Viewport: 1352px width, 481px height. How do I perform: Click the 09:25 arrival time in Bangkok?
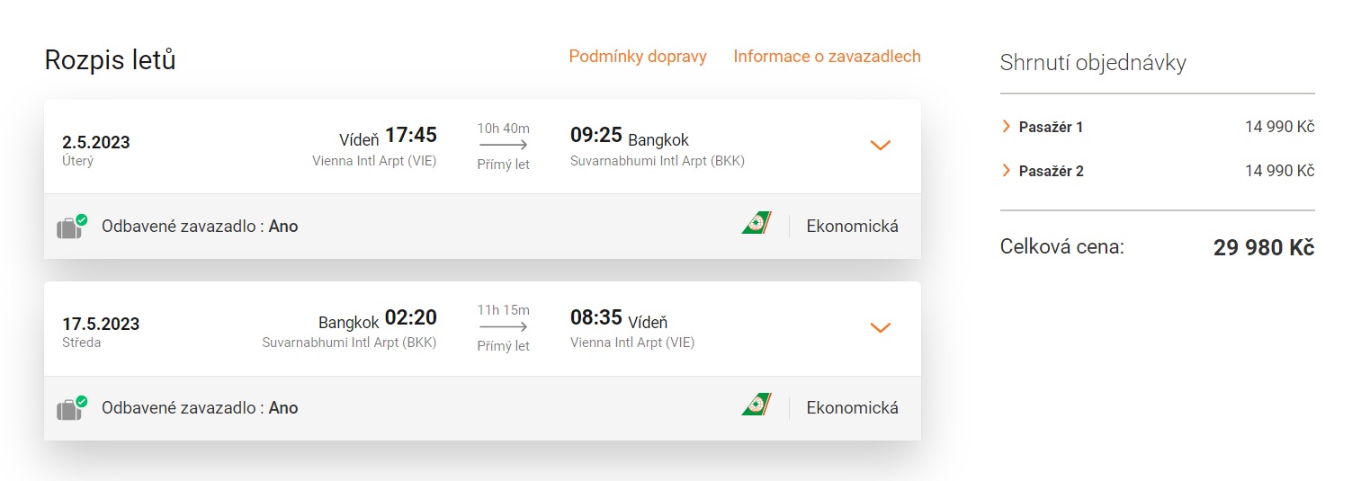click(x=596, y=136)
